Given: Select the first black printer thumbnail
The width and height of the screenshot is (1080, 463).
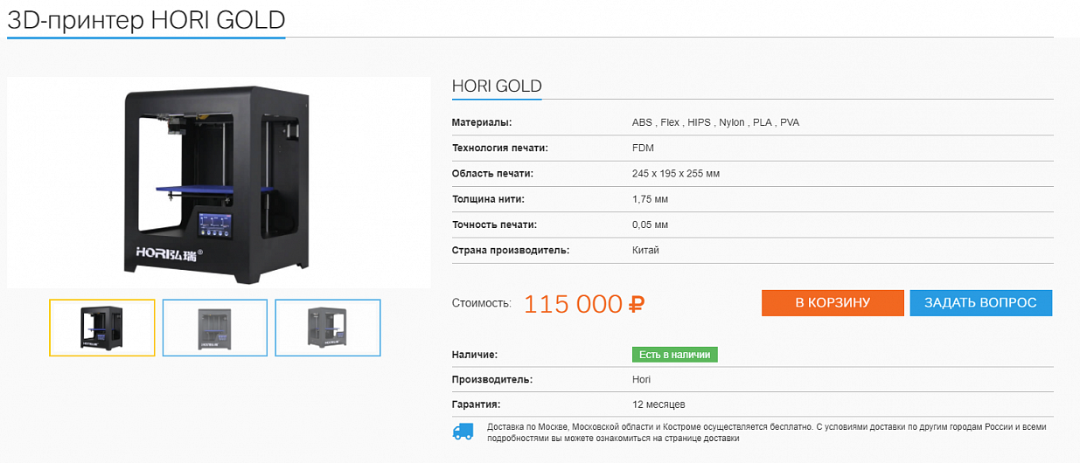Looking at the screenshot, I should 102,328.
